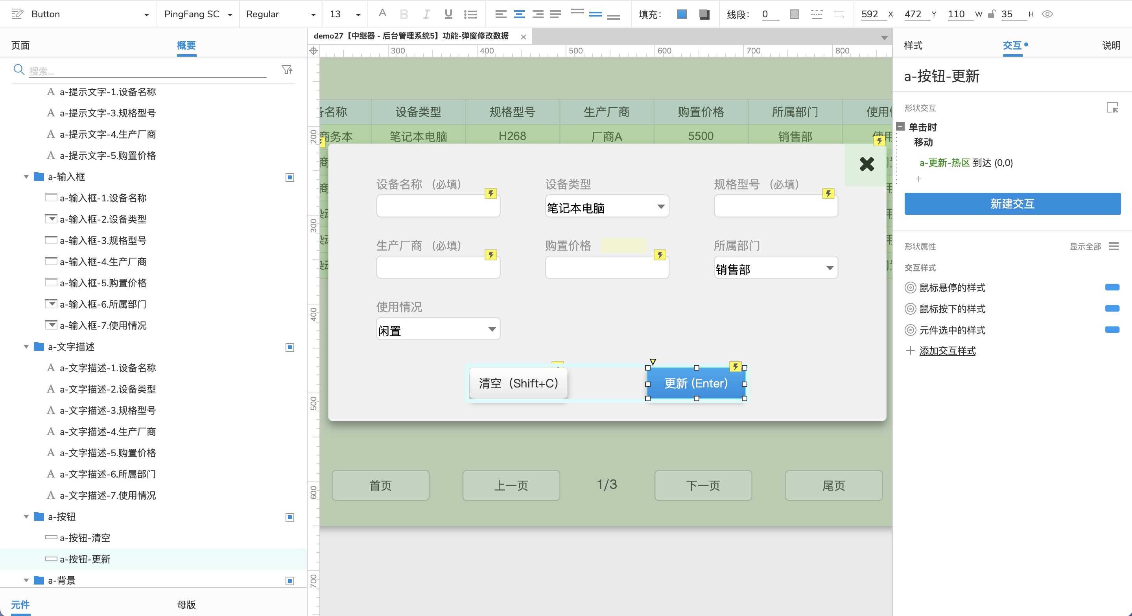Align text to vertical middle

point(595,14)
